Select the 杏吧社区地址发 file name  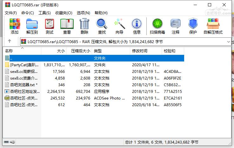pyautogui.click(x=25, y=91)
